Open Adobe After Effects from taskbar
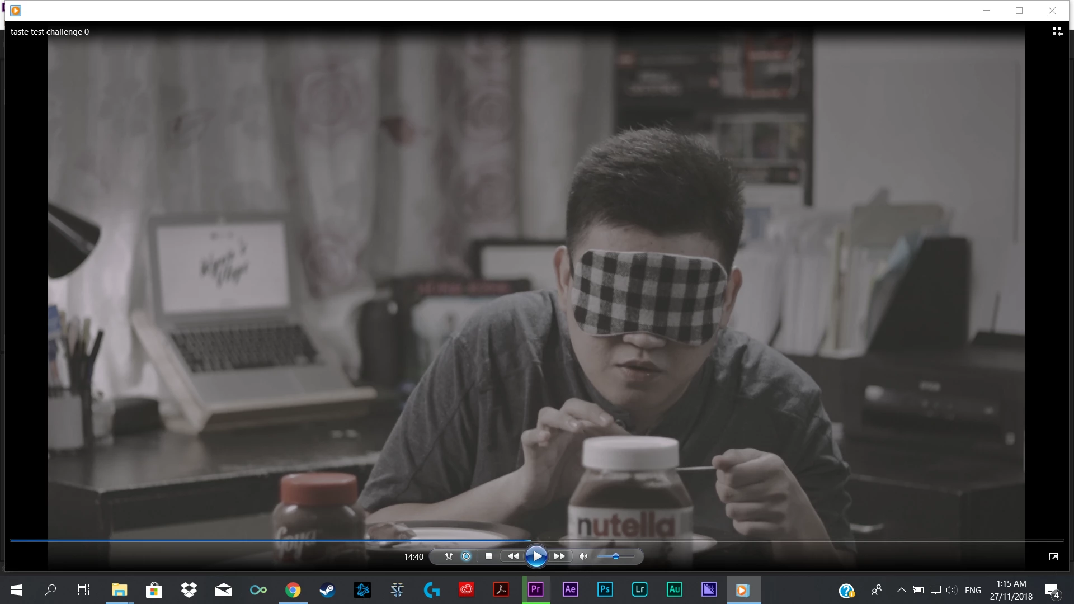 point(570,589)
